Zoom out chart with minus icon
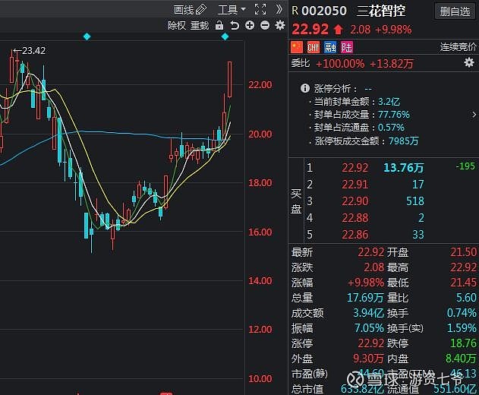The image size is (479, 395). click(x=265, y=25)
